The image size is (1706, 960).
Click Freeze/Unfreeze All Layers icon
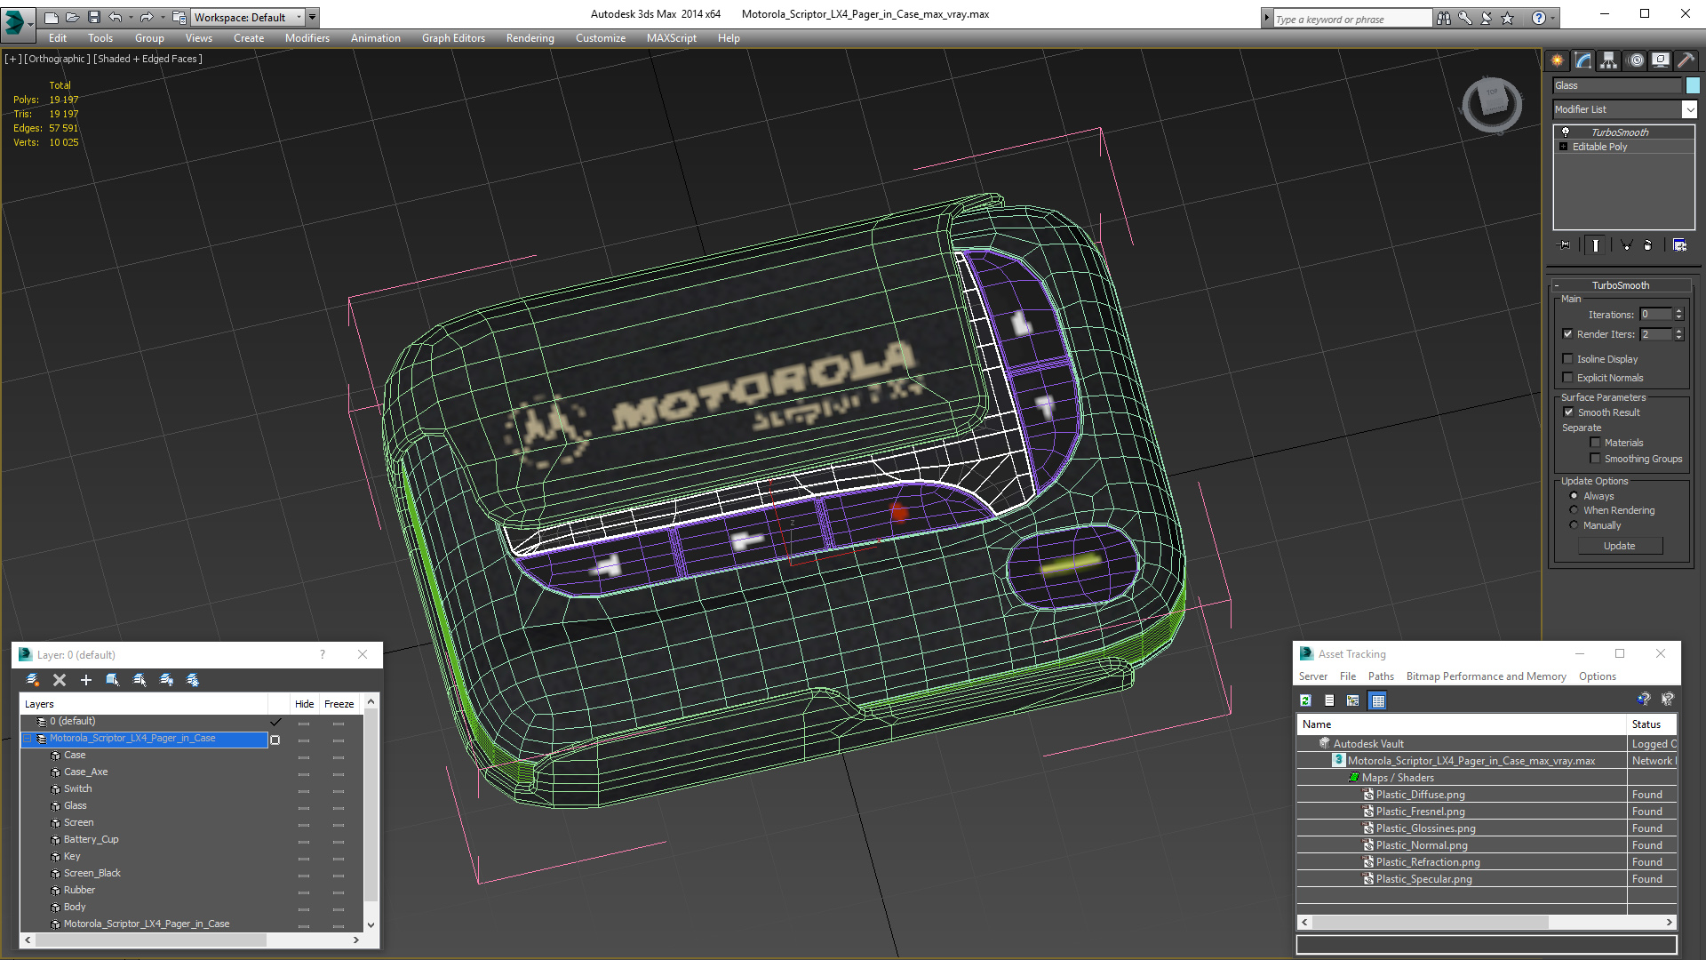(x=193, y=680)
